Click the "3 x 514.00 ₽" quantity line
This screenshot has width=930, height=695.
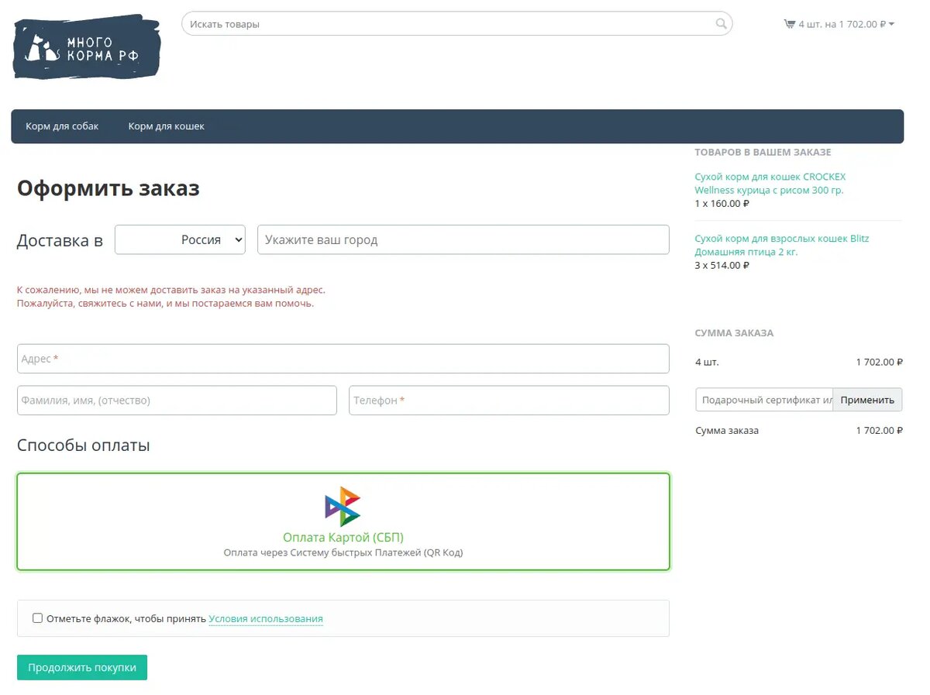click(722, 265)
